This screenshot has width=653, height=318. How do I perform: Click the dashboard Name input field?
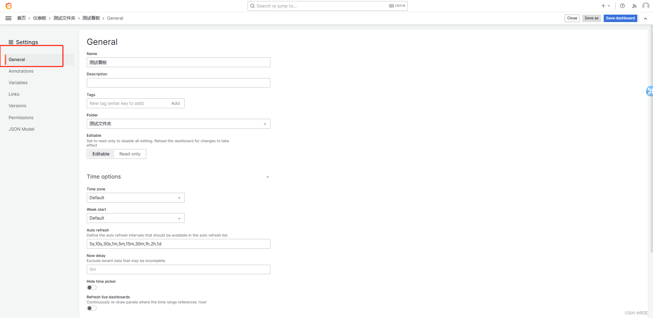point(179,62)
